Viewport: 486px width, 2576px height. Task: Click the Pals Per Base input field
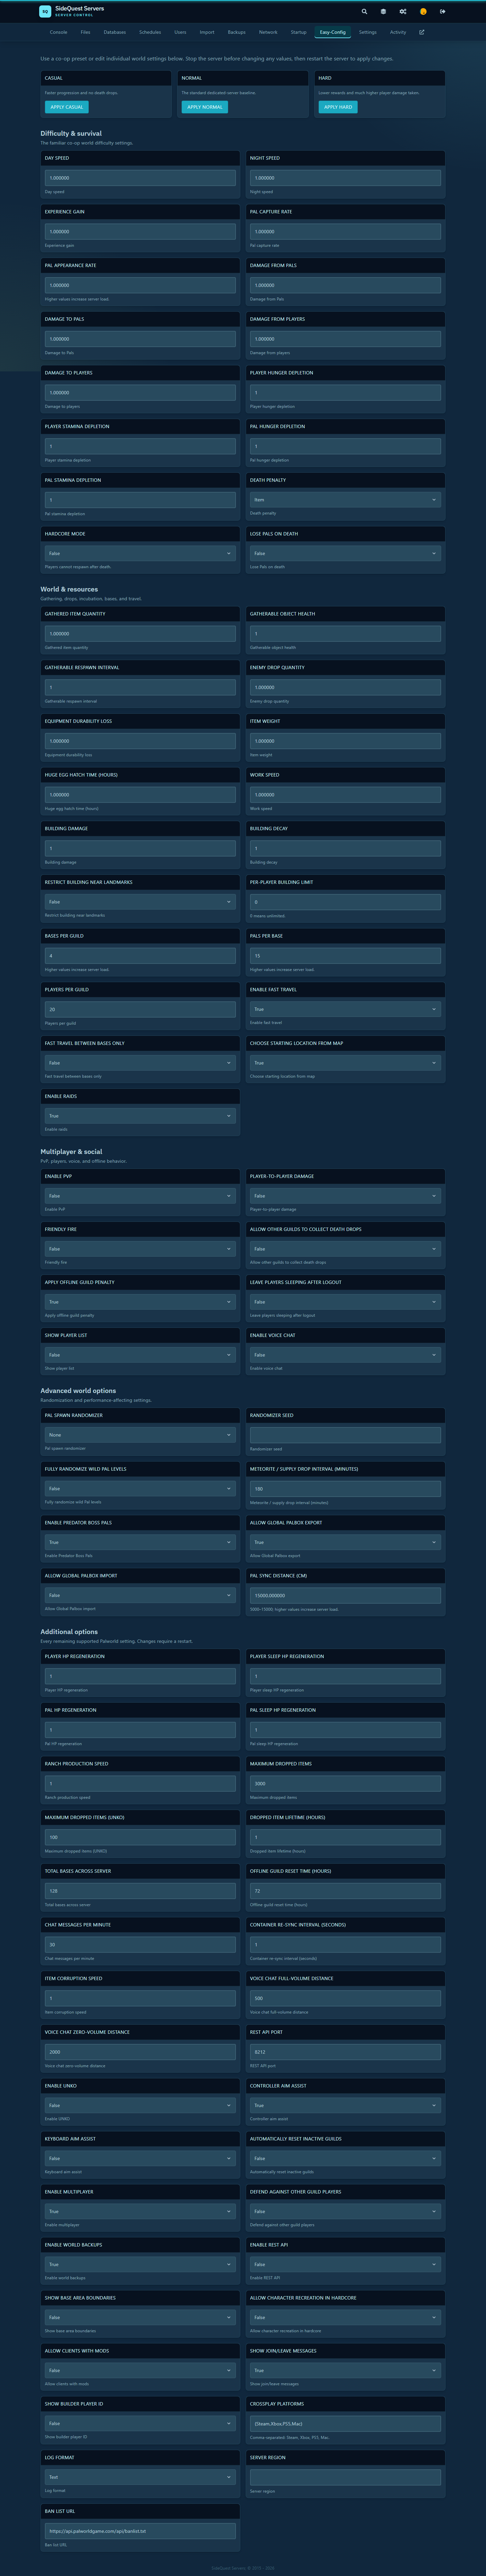point(345,956)
